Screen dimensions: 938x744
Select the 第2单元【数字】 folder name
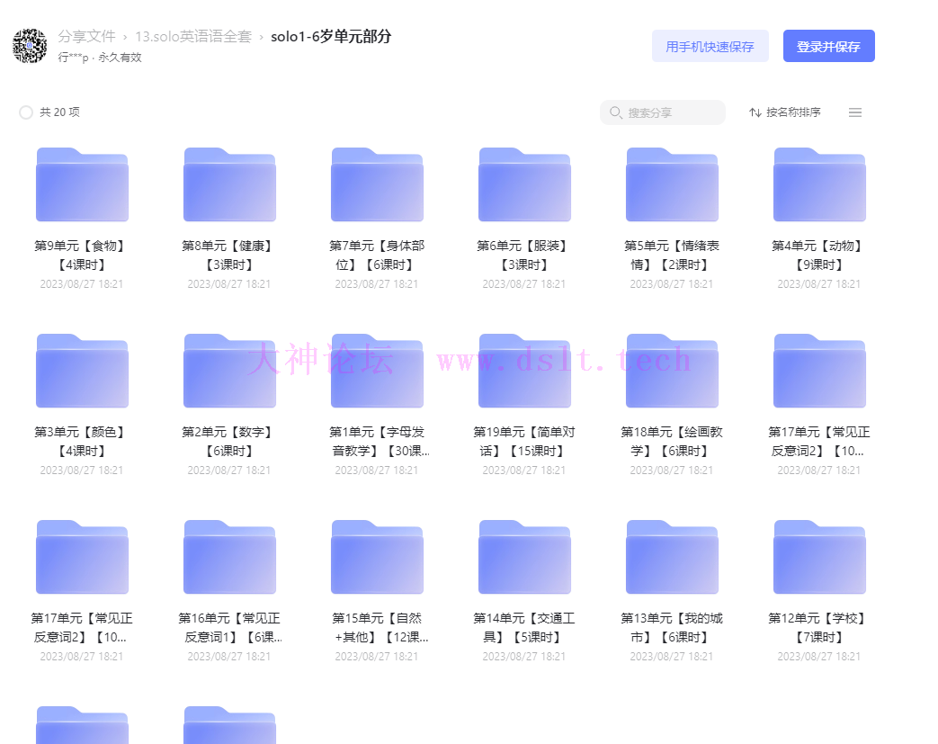(x=229, y=441)
